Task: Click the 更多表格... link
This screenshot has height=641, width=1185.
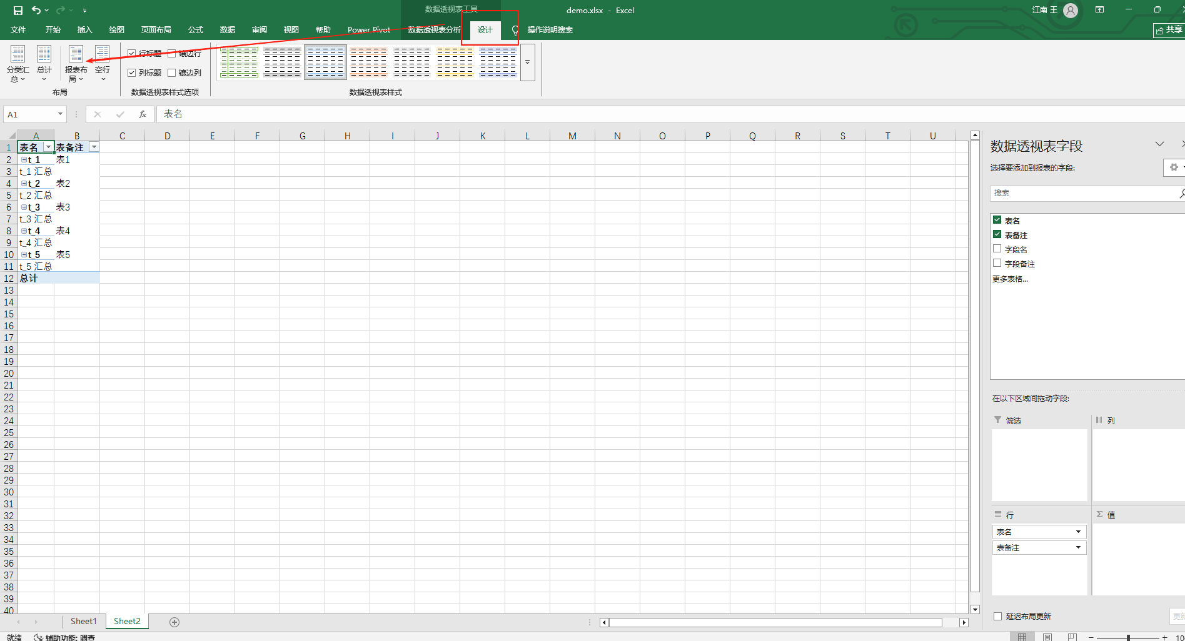Action: click(1010, 279)
